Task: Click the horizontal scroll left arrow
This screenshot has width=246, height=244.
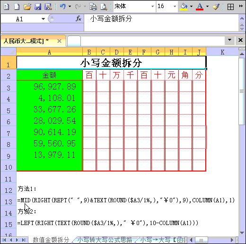Action: tap(191, 240)
